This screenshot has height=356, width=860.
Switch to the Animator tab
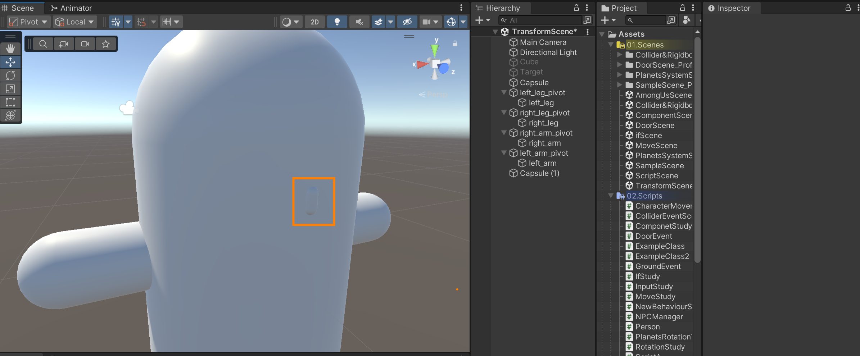tap(71, 8)
